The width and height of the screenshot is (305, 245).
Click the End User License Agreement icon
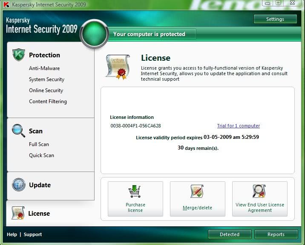[x=259, y=191]
